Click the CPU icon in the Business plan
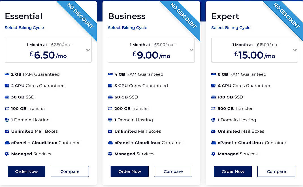Screen dimensions: 303x187 pos(110,85)
